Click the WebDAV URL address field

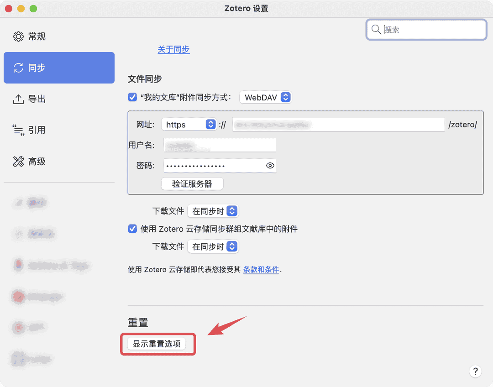pyautogui.click(x=338, y=125)
